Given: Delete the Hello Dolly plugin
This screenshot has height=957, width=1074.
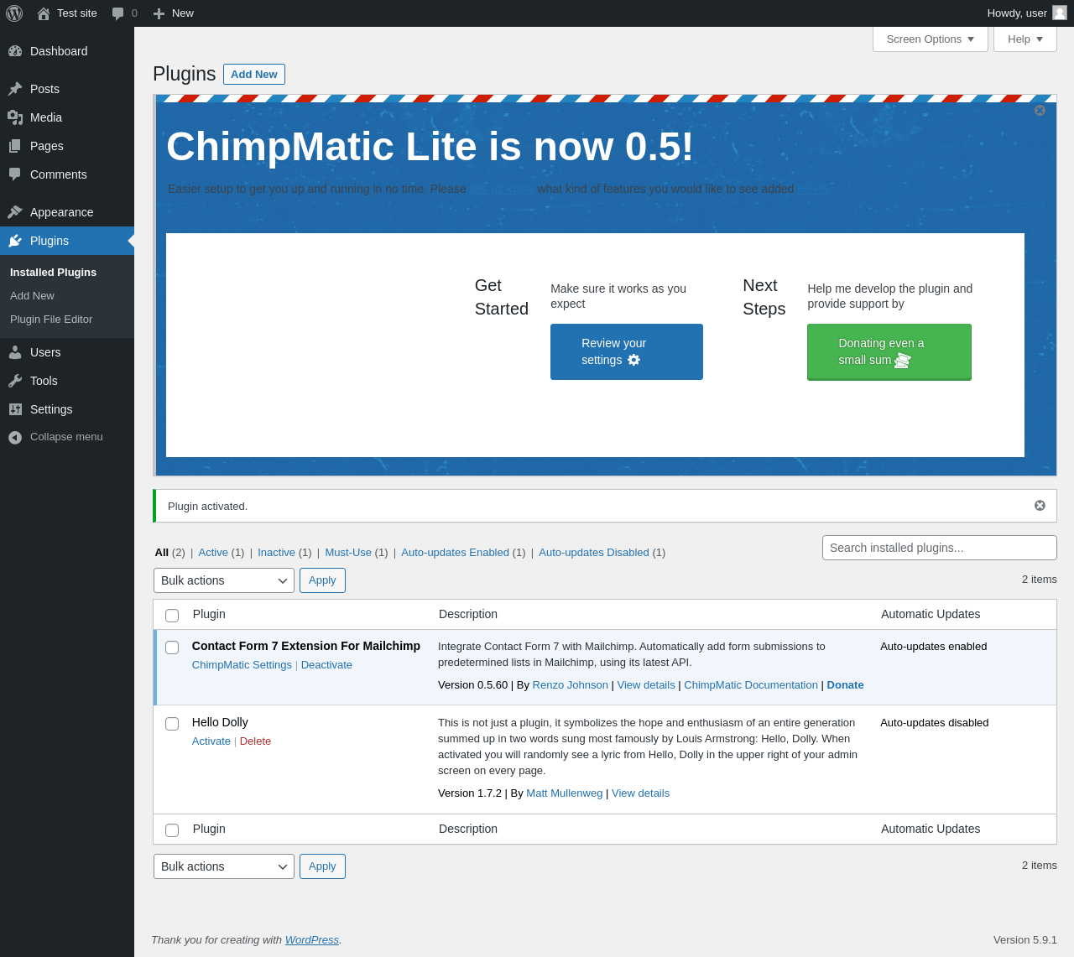Looking at the screenshot, I should click(255, 741).
